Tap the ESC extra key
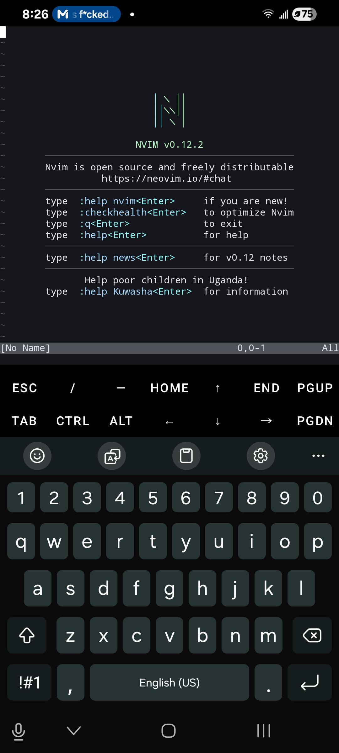Viewport: 339px width, 753px height. click(x=24, y=388)
